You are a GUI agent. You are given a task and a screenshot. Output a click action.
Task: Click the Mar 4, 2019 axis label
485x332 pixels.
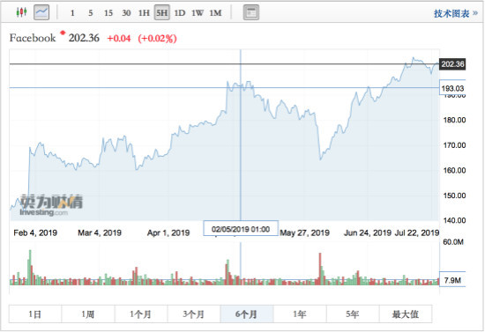pyautogui.click(x=100, y=232)
